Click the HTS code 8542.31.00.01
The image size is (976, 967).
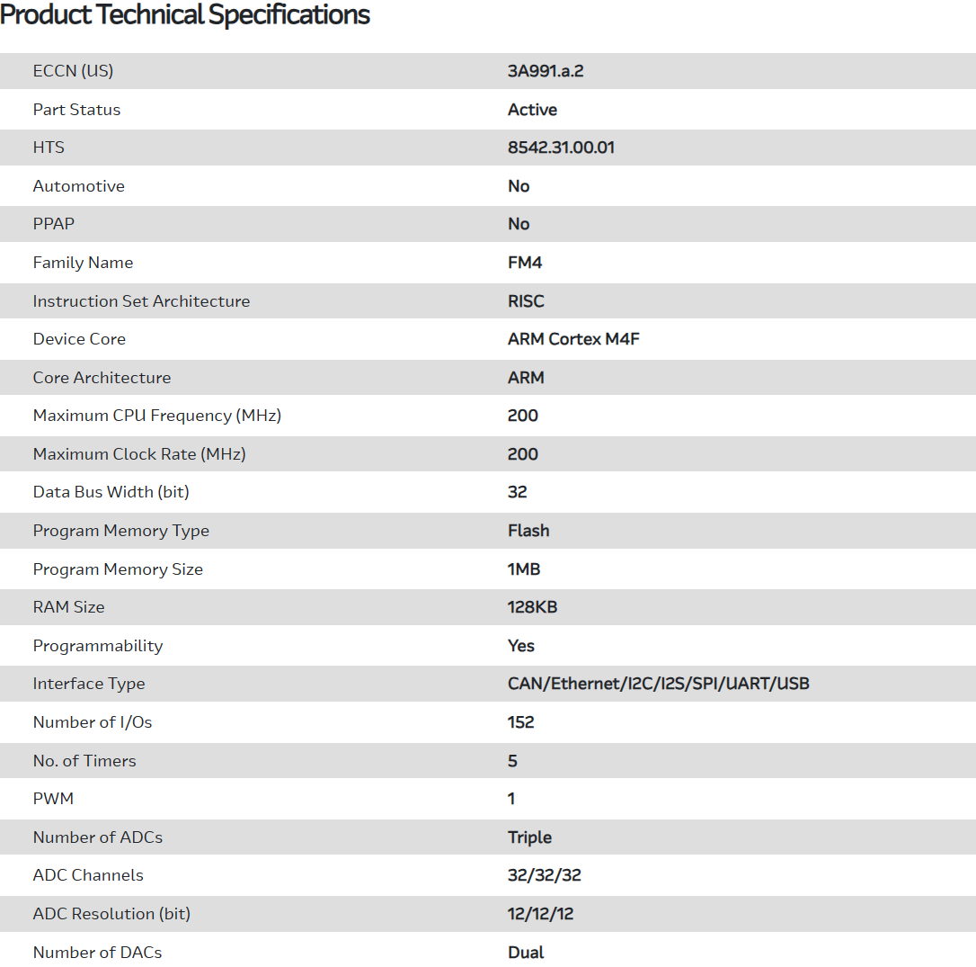pos(561,148)
